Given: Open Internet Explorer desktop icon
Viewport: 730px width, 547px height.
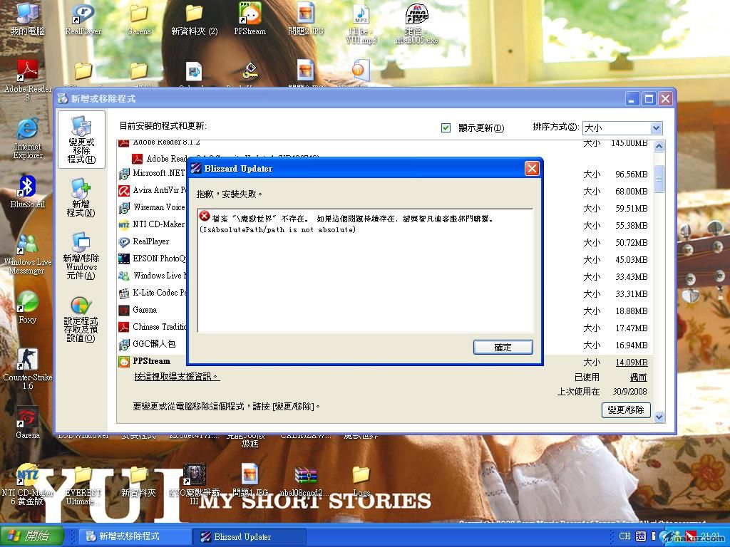Looking at the screenshot, I should [28, 139].
